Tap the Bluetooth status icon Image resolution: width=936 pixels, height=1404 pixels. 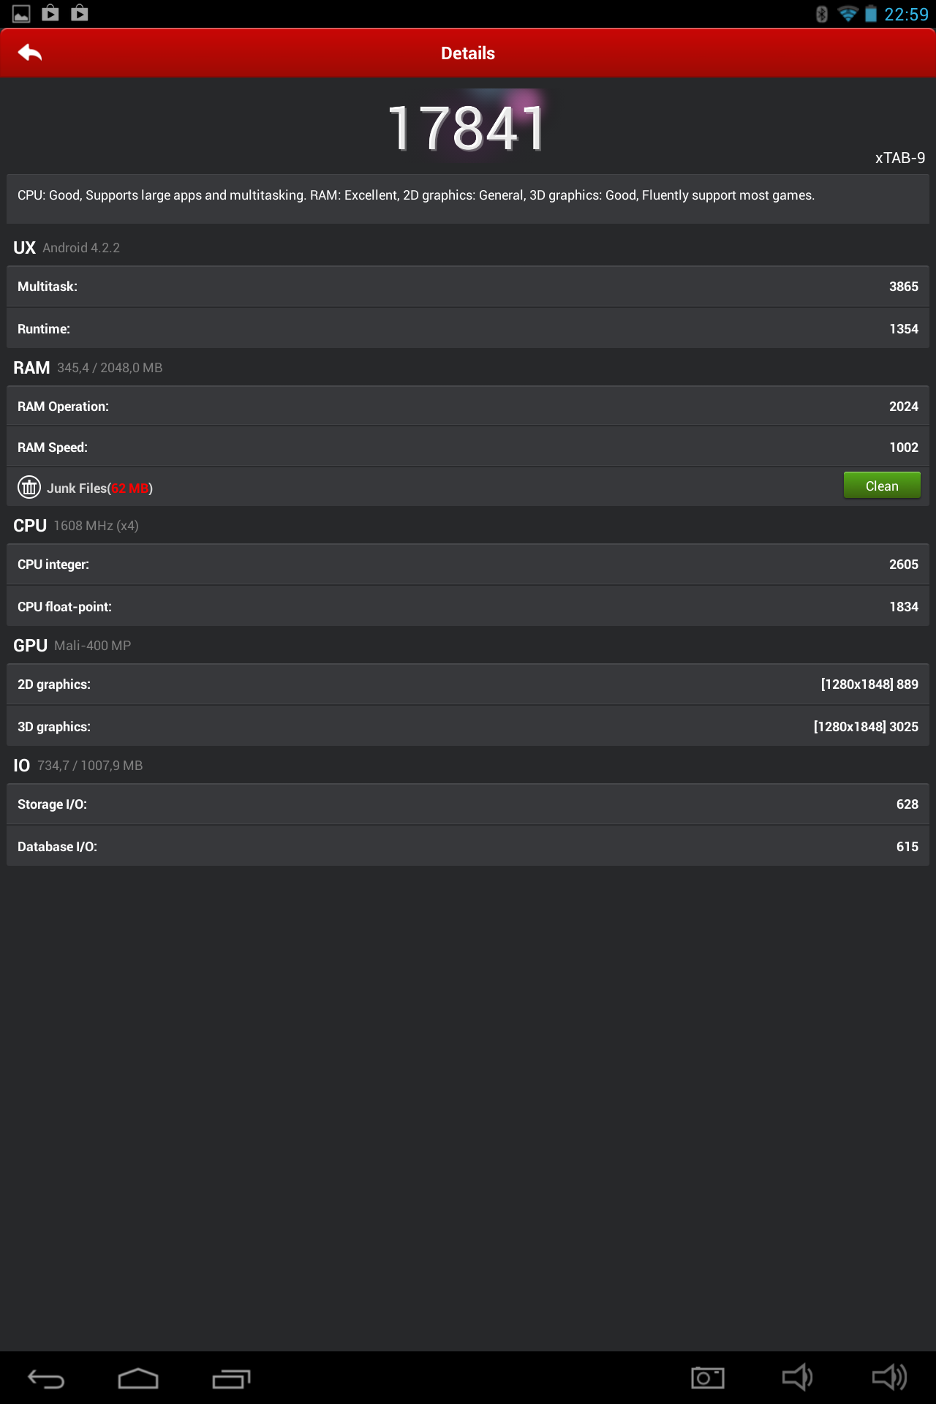(822, 14)
